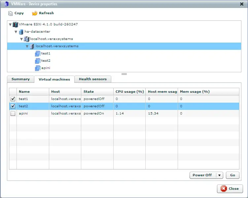This screenshot has width=248, height=198.
Task: Click the test1 name cell in the table
Action: pyautogui.click(x=33, y=99)
